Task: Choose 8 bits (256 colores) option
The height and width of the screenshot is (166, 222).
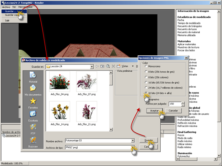Action: coord(146,77)
